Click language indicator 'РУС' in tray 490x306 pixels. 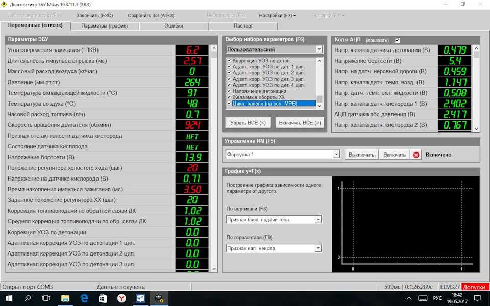coord(437,298)
